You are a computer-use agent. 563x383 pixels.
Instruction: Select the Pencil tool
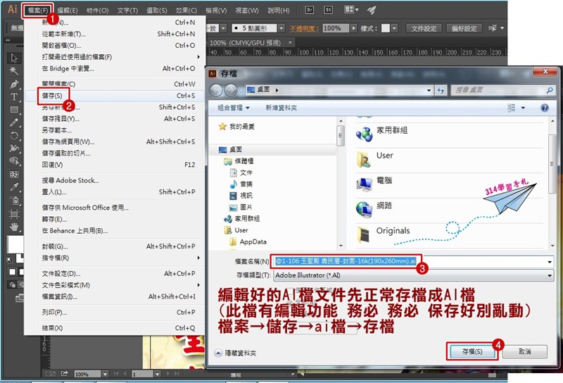click(x=14, y=123)
